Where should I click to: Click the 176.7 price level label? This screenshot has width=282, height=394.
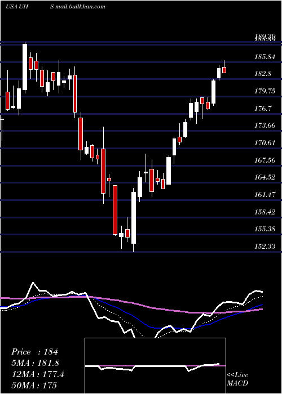[263, 109]
